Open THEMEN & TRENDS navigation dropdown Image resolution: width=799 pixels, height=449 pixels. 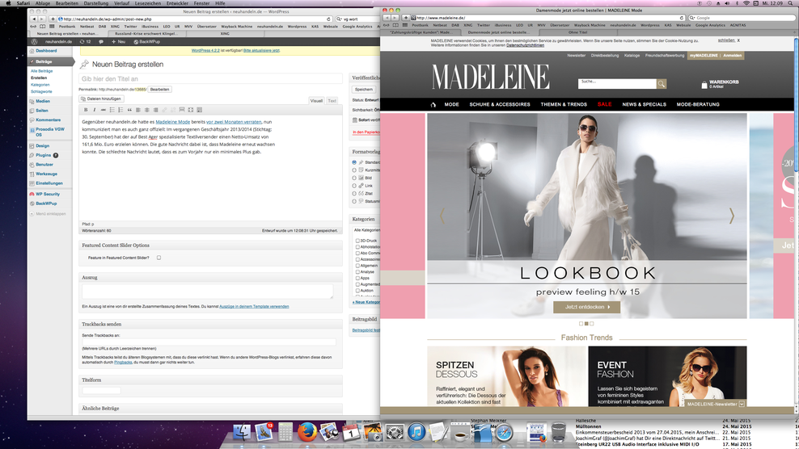(564, 104)
